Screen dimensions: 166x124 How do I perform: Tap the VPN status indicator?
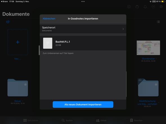point(154,1)
